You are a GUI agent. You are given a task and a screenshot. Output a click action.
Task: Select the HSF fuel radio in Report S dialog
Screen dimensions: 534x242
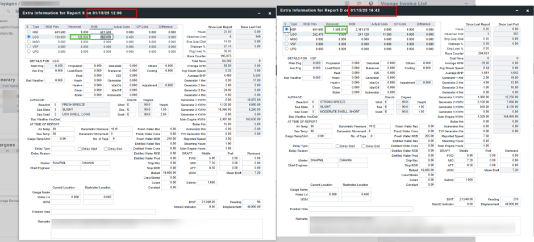[x=28, y=32]
